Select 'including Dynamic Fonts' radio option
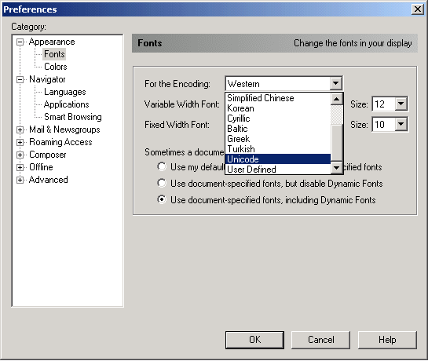The width and height of the screenshot is (428, 361). tap(162, 200)
